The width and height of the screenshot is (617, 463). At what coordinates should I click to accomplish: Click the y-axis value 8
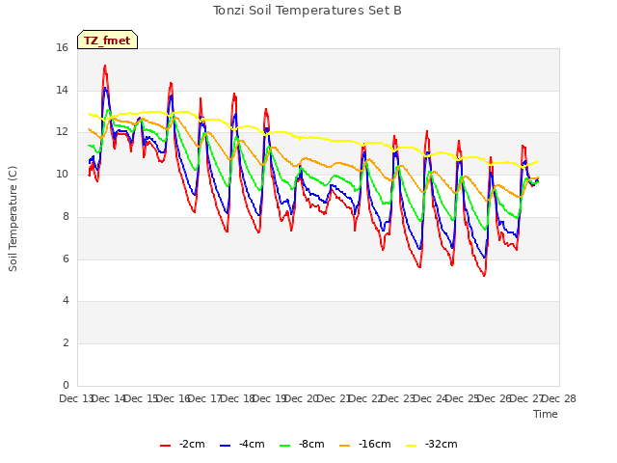(x=66, y=216)
